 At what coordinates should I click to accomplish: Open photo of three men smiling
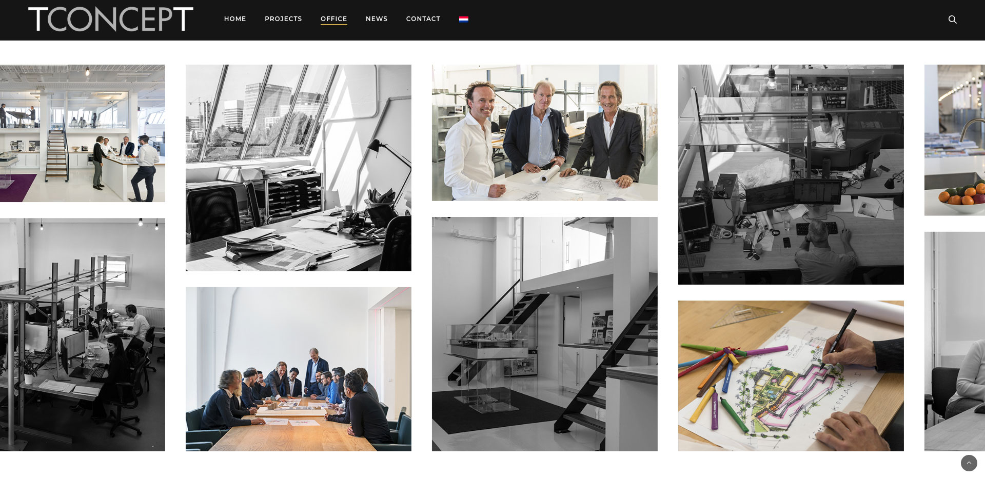click(545, 133)
